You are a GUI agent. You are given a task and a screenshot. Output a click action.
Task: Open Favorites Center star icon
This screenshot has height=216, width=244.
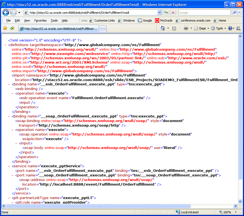5,28
